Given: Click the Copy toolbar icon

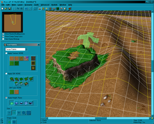Looking at the screenshot, I should click(x=18, y=9).
